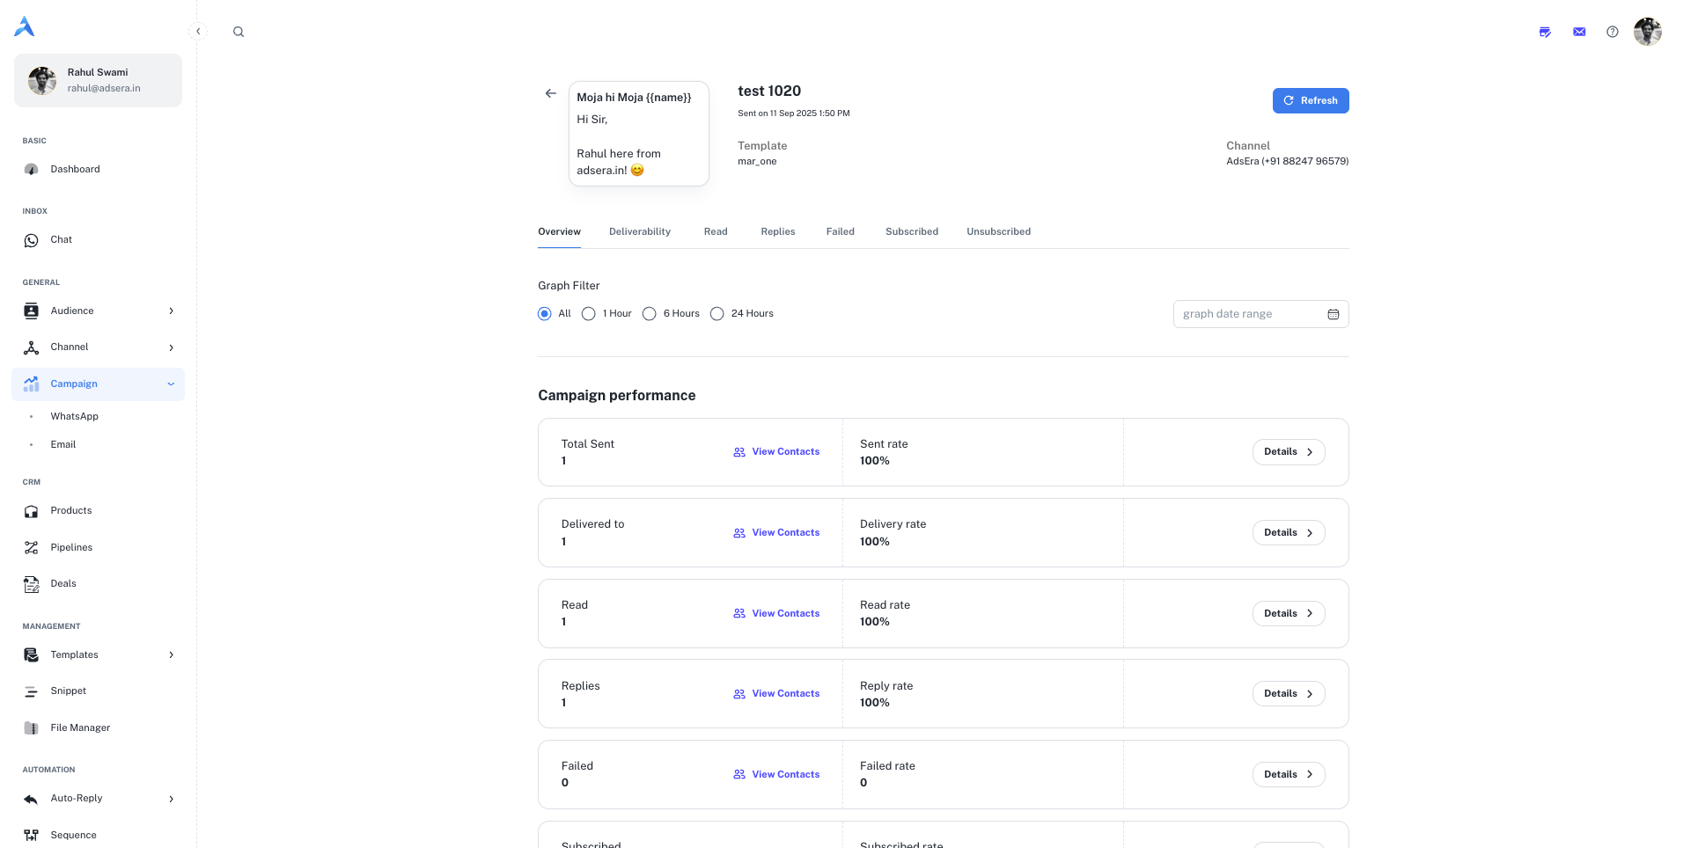1690x848 pixels.
Task: Select the 6 Hours graph filter
Action: (650, 314)
